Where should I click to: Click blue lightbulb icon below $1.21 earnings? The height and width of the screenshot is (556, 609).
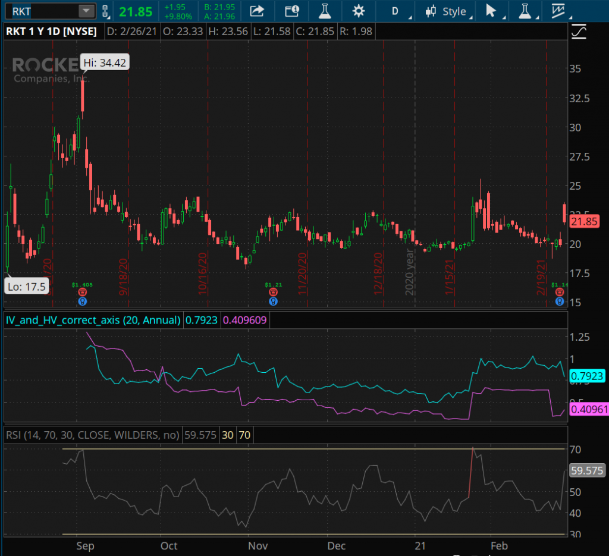[274, 301]
